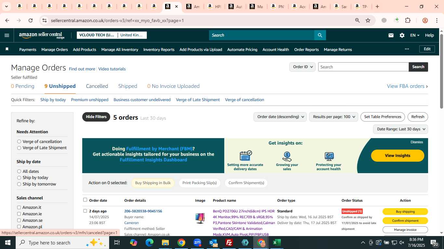Open the Date Range: Last 30 days dropdown

pyautogui.click(x=400, y=129)
